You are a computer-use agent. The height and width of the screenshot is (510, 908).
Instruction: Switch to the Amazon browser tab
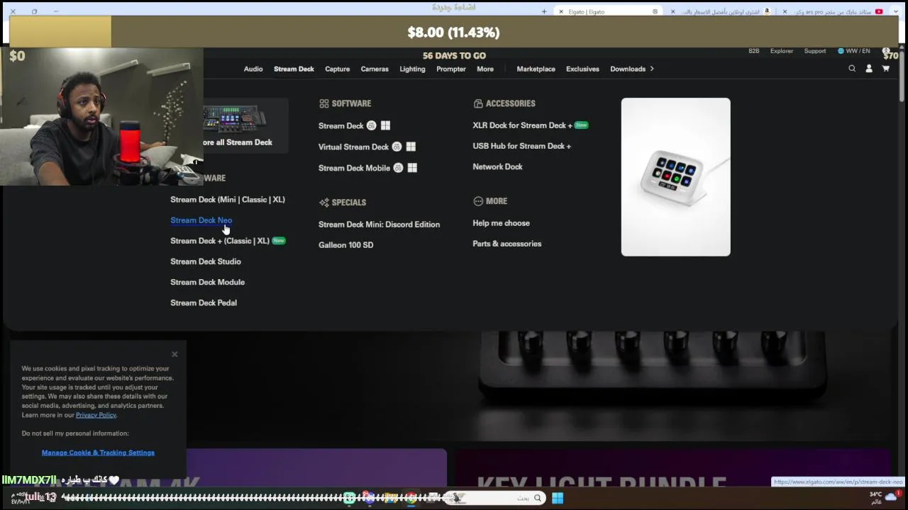click(x=724, y=11)
